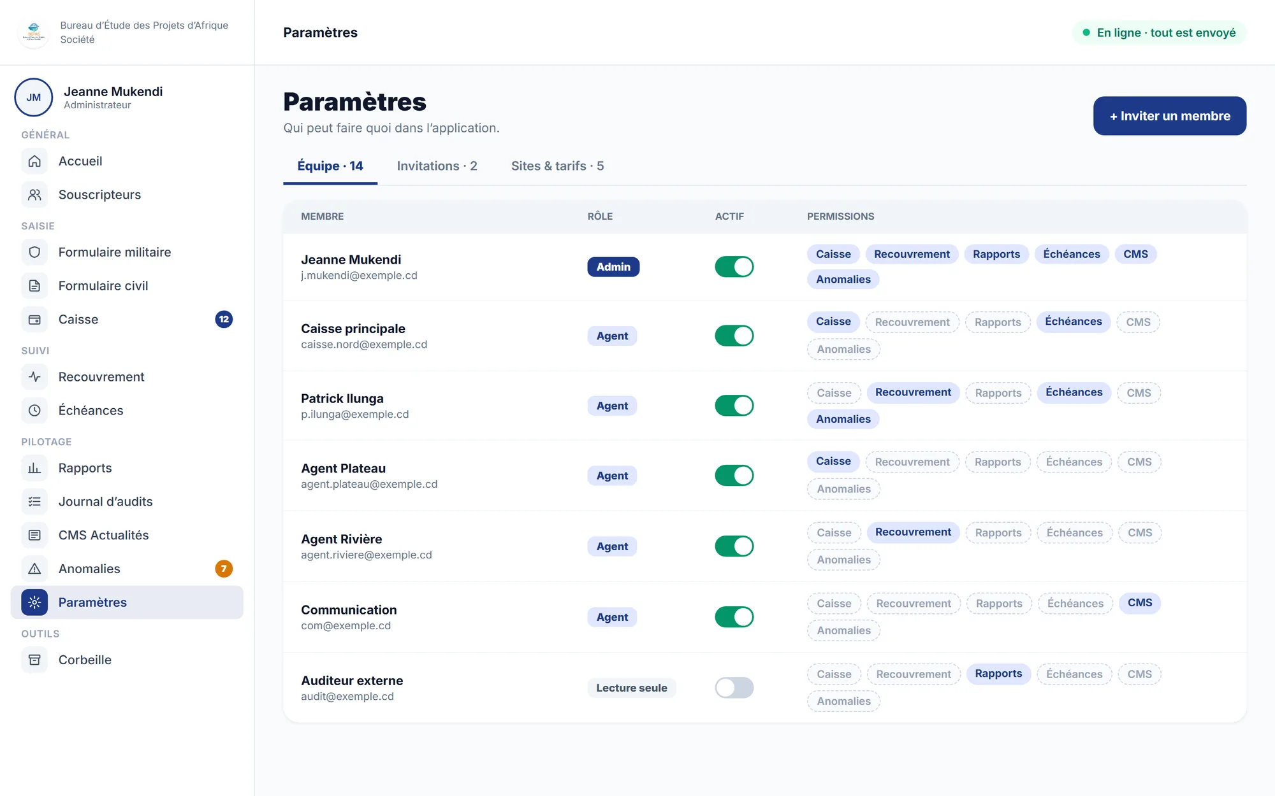Disable active switch for Caisse principale
The height and width of the screenshot is (796, 1275).
click(734, 336)
